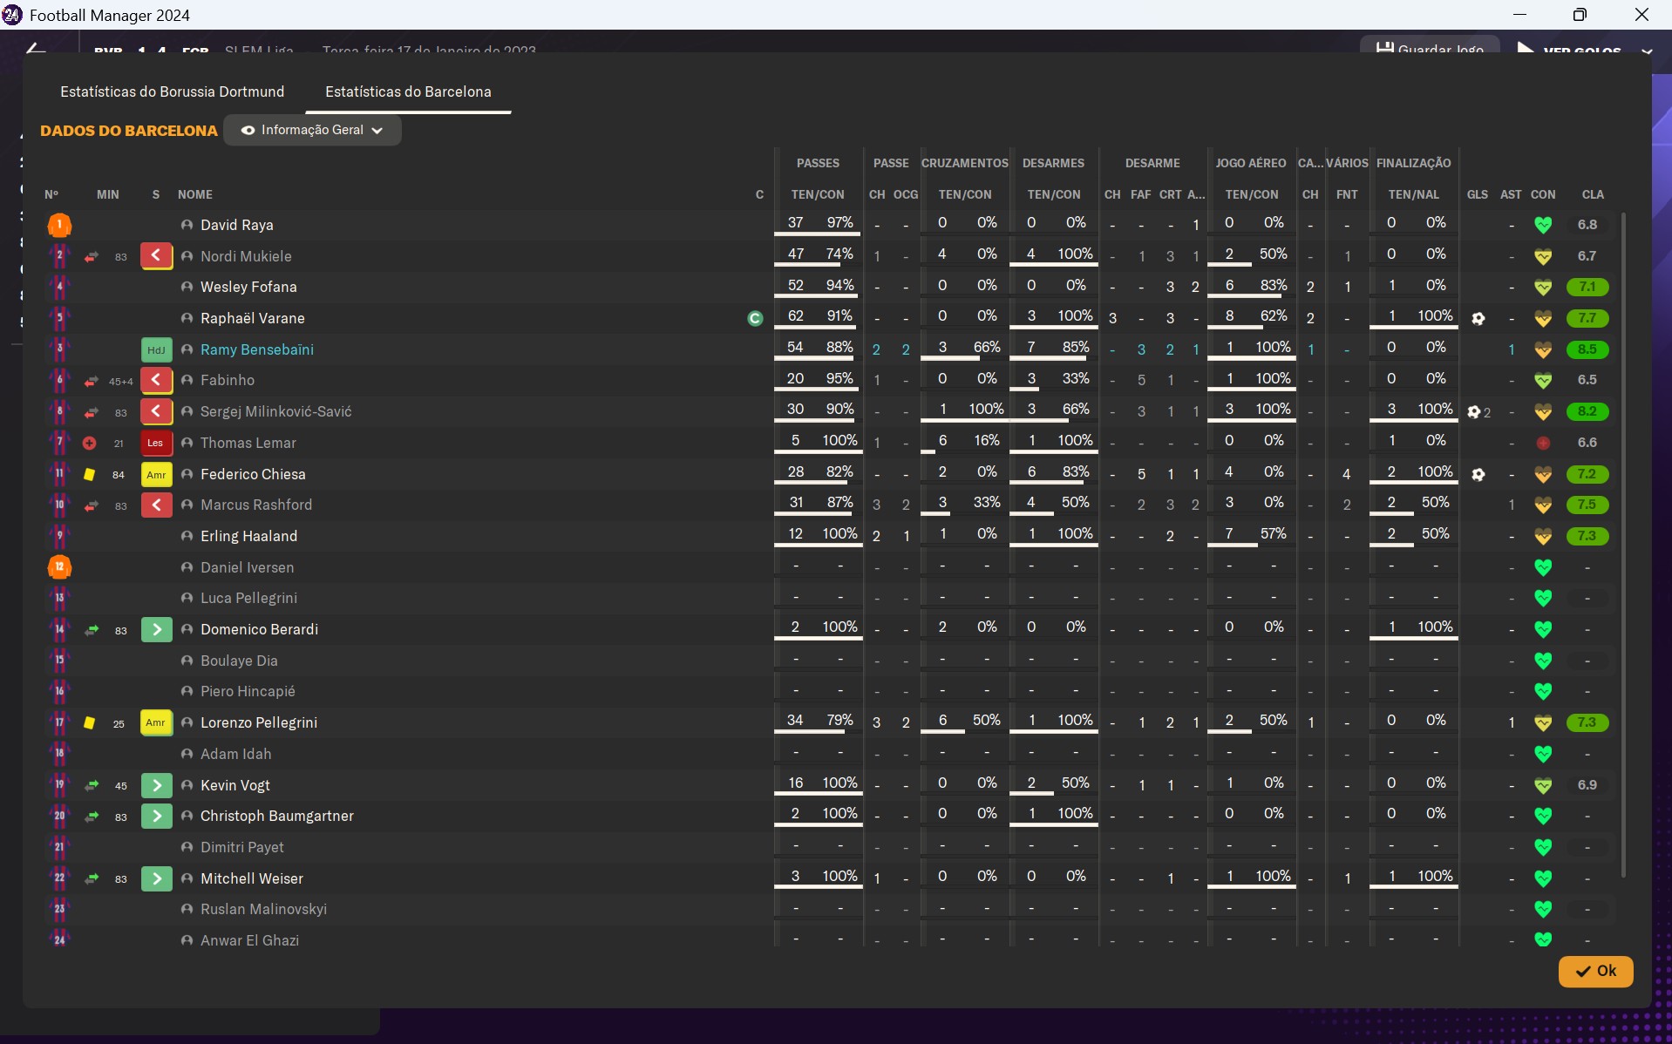Click the goal ball icon for Federico Chiesa
This screenshot has width=1672, height=1044.
pyautogui.click(x=1478, y=475)
